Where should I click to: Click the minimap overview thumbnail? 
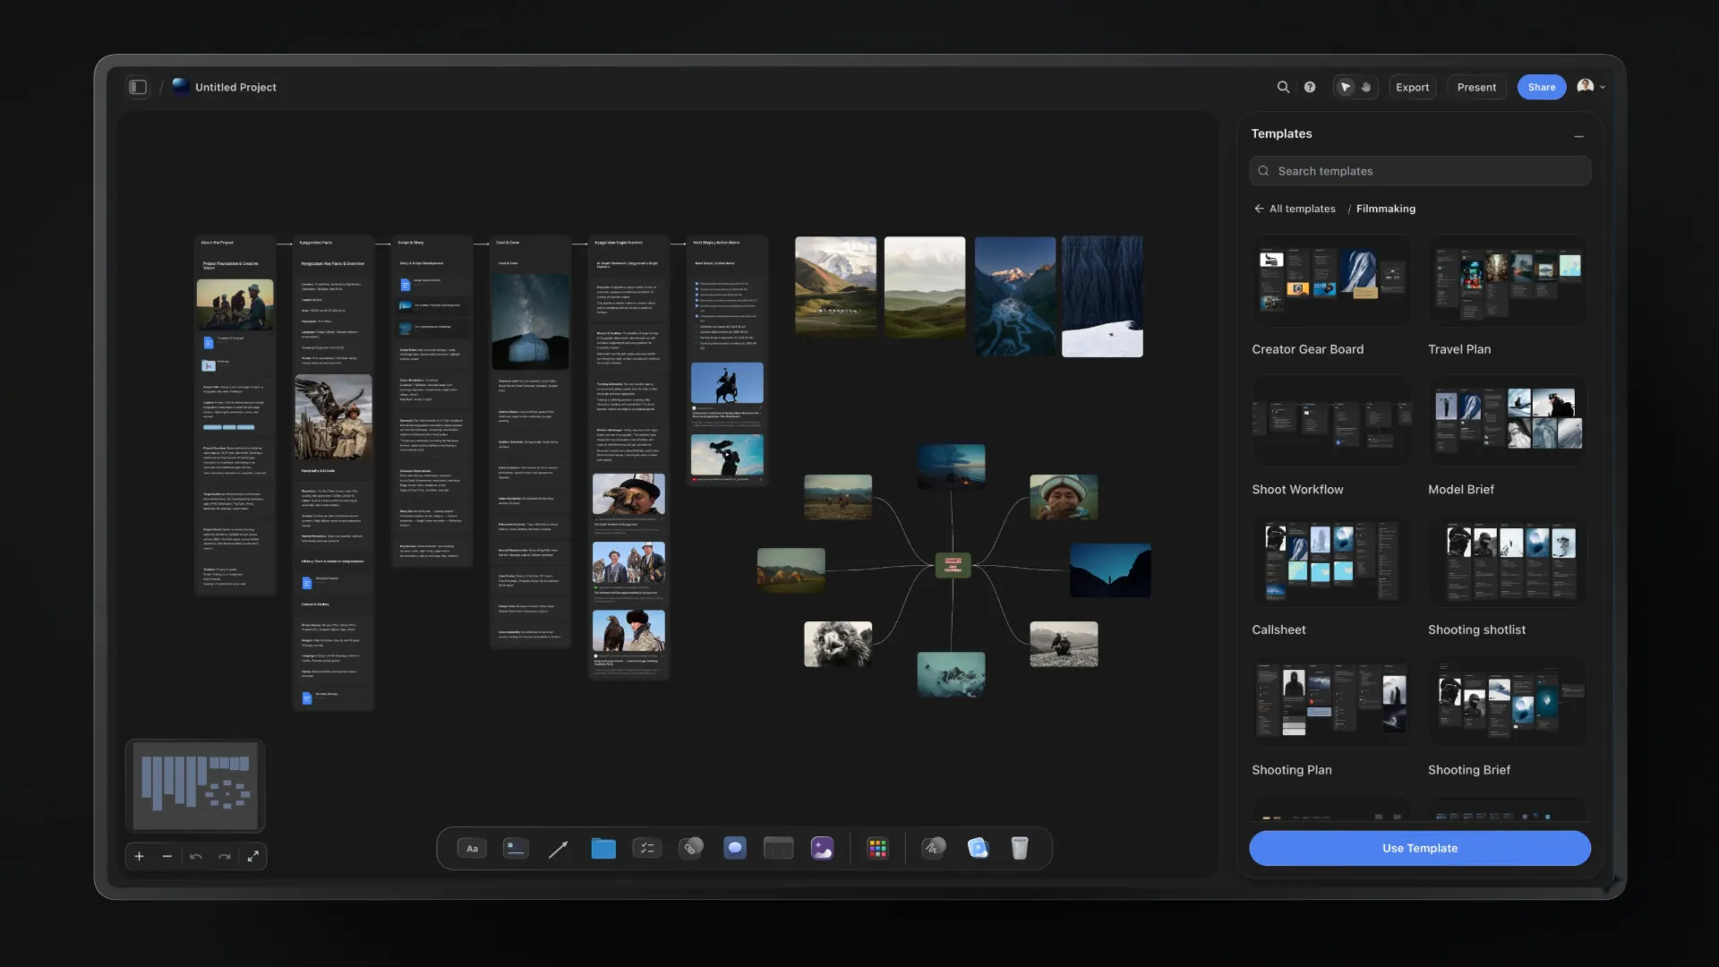coord(195,785)
